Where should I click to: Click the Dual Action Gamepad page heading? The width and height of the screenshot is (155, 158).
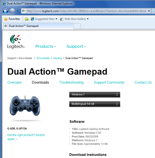[57, 71]
